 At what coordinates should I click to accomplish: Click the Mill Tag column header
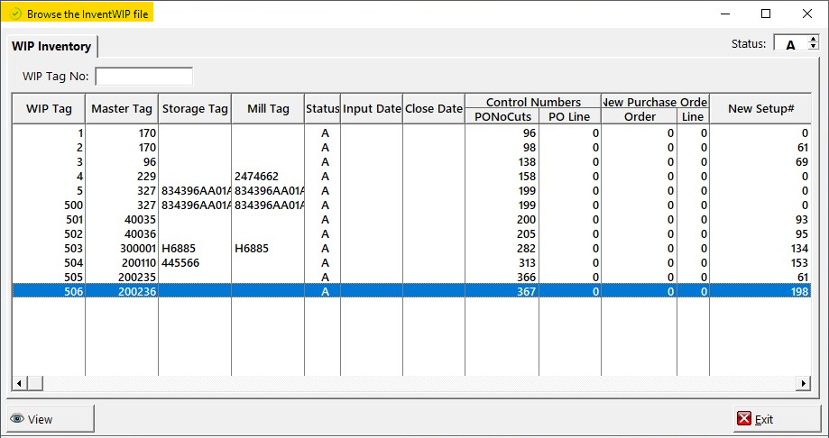click(x=268, y=109)
